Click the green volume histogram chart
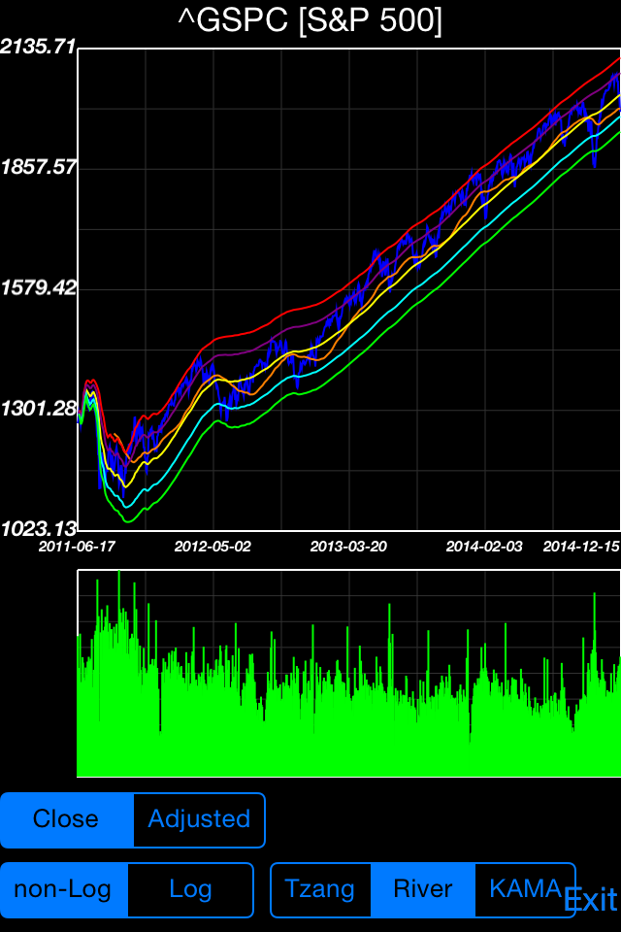Viewport: 621px width, 932px height. (349, 673)
